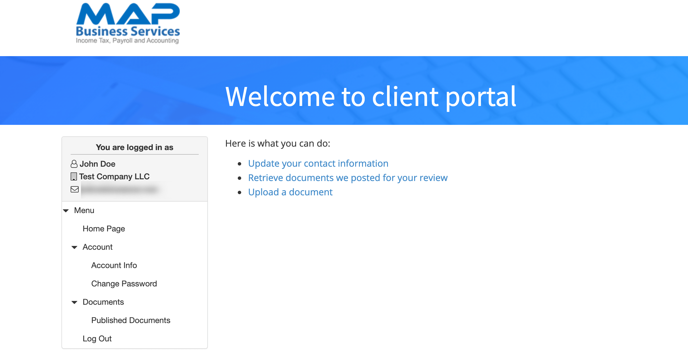Click the Menu root label
The image size is (688, 362).
(84, 210)
